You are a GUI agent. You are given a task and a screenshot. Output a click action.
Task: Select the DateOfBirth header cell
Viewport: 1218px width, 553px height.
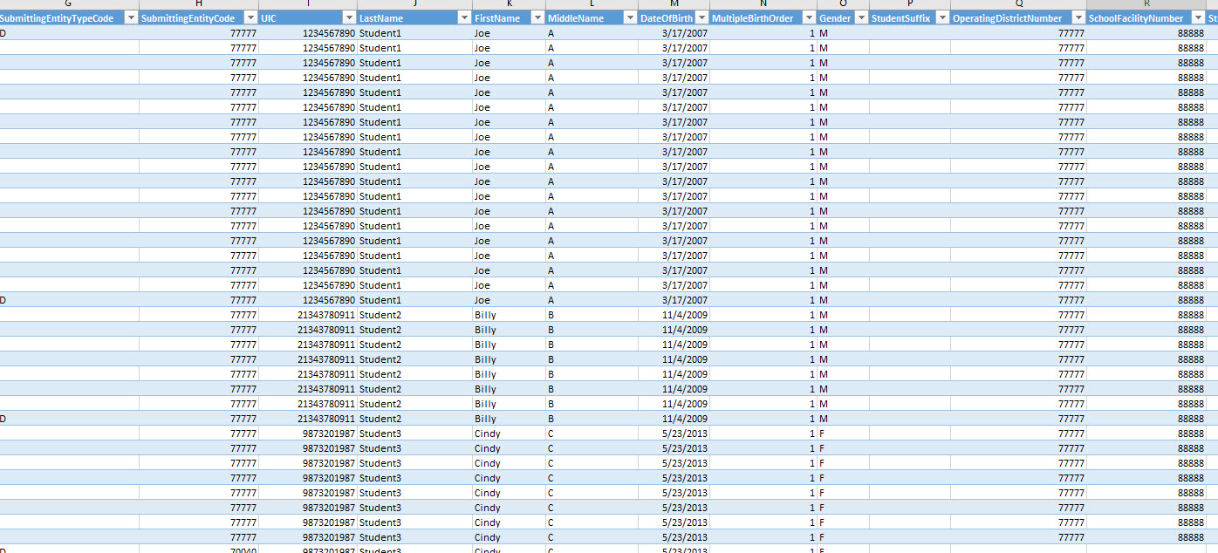coord(674,18)
